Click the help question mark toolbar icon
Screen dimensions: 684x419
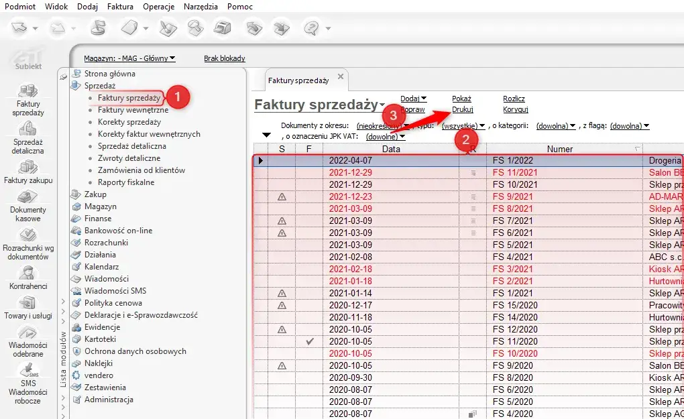point(311,28)
